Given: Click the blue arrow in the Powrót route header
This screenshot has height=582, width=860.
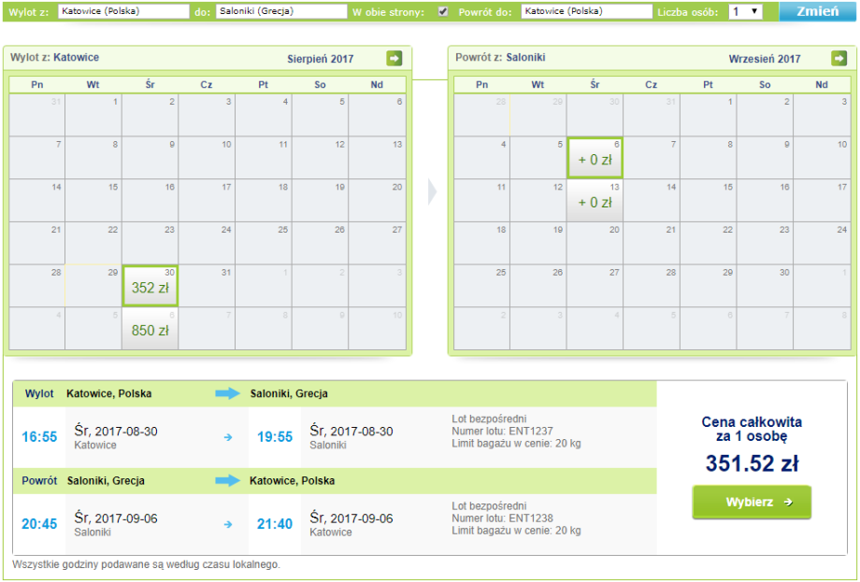Looking at the screenshot, I should (227, 481).
